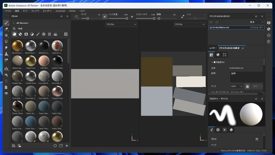Select the Material picker tool

6,60
